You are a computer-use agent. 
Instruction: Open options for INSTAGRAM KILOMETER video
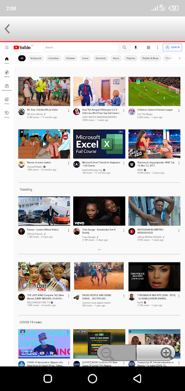click(x=179, y=230)
